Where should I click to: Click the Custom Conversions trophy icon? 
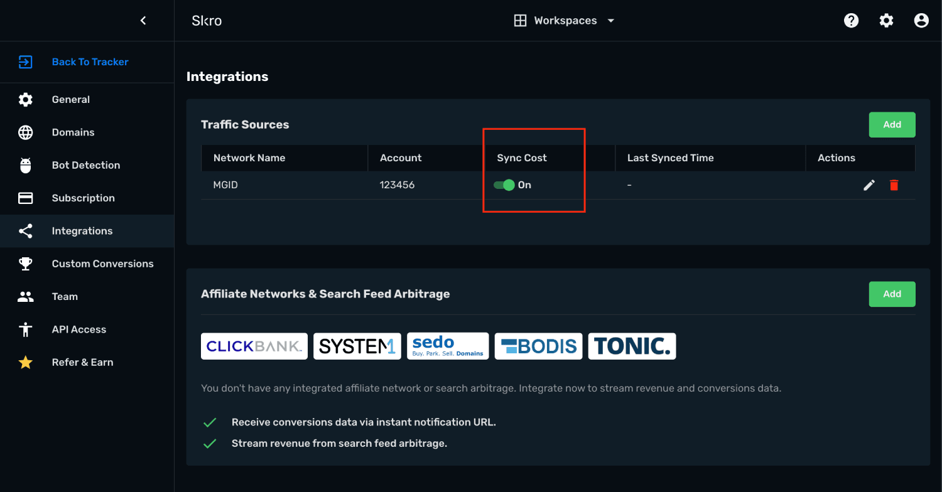25,264
